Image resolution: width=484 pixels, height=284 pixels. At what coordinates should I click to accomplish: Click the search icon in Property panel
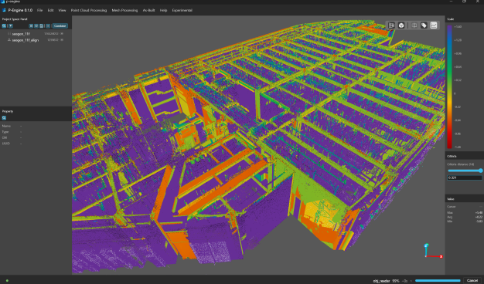[4, 118]
